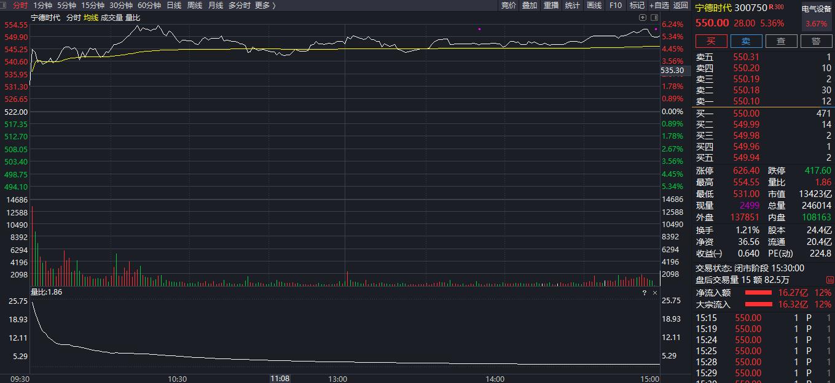Screen dimensions: 835x383
Task: Switch to the 分时 intraday view
Action: pos(20,6)
